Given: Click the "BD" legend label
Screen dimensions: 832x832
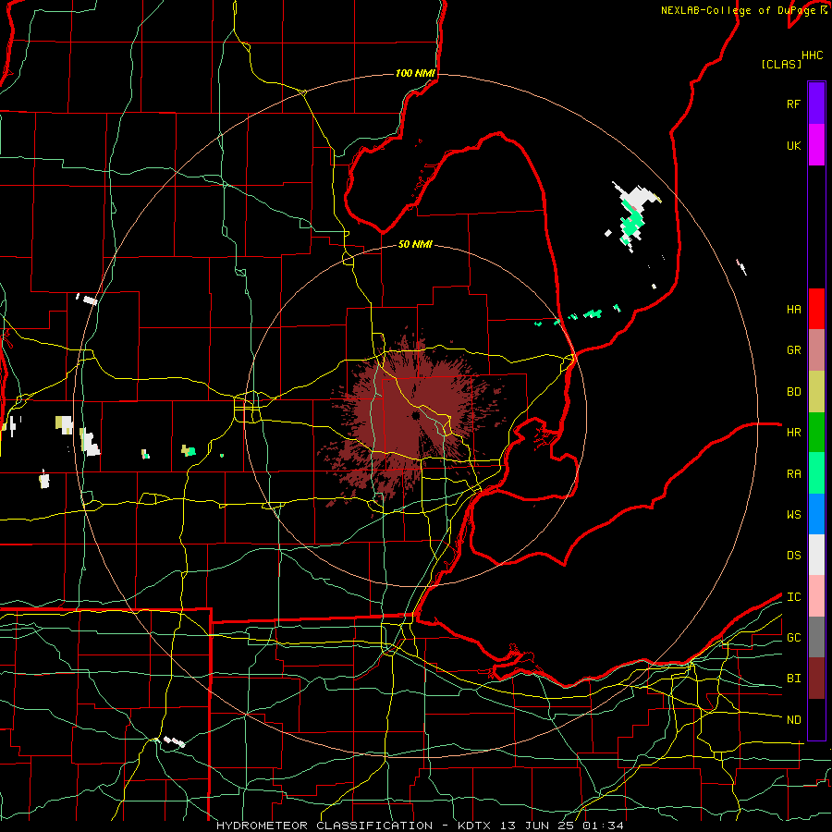Looking at the screenshot, I should [x=793, y=392].
